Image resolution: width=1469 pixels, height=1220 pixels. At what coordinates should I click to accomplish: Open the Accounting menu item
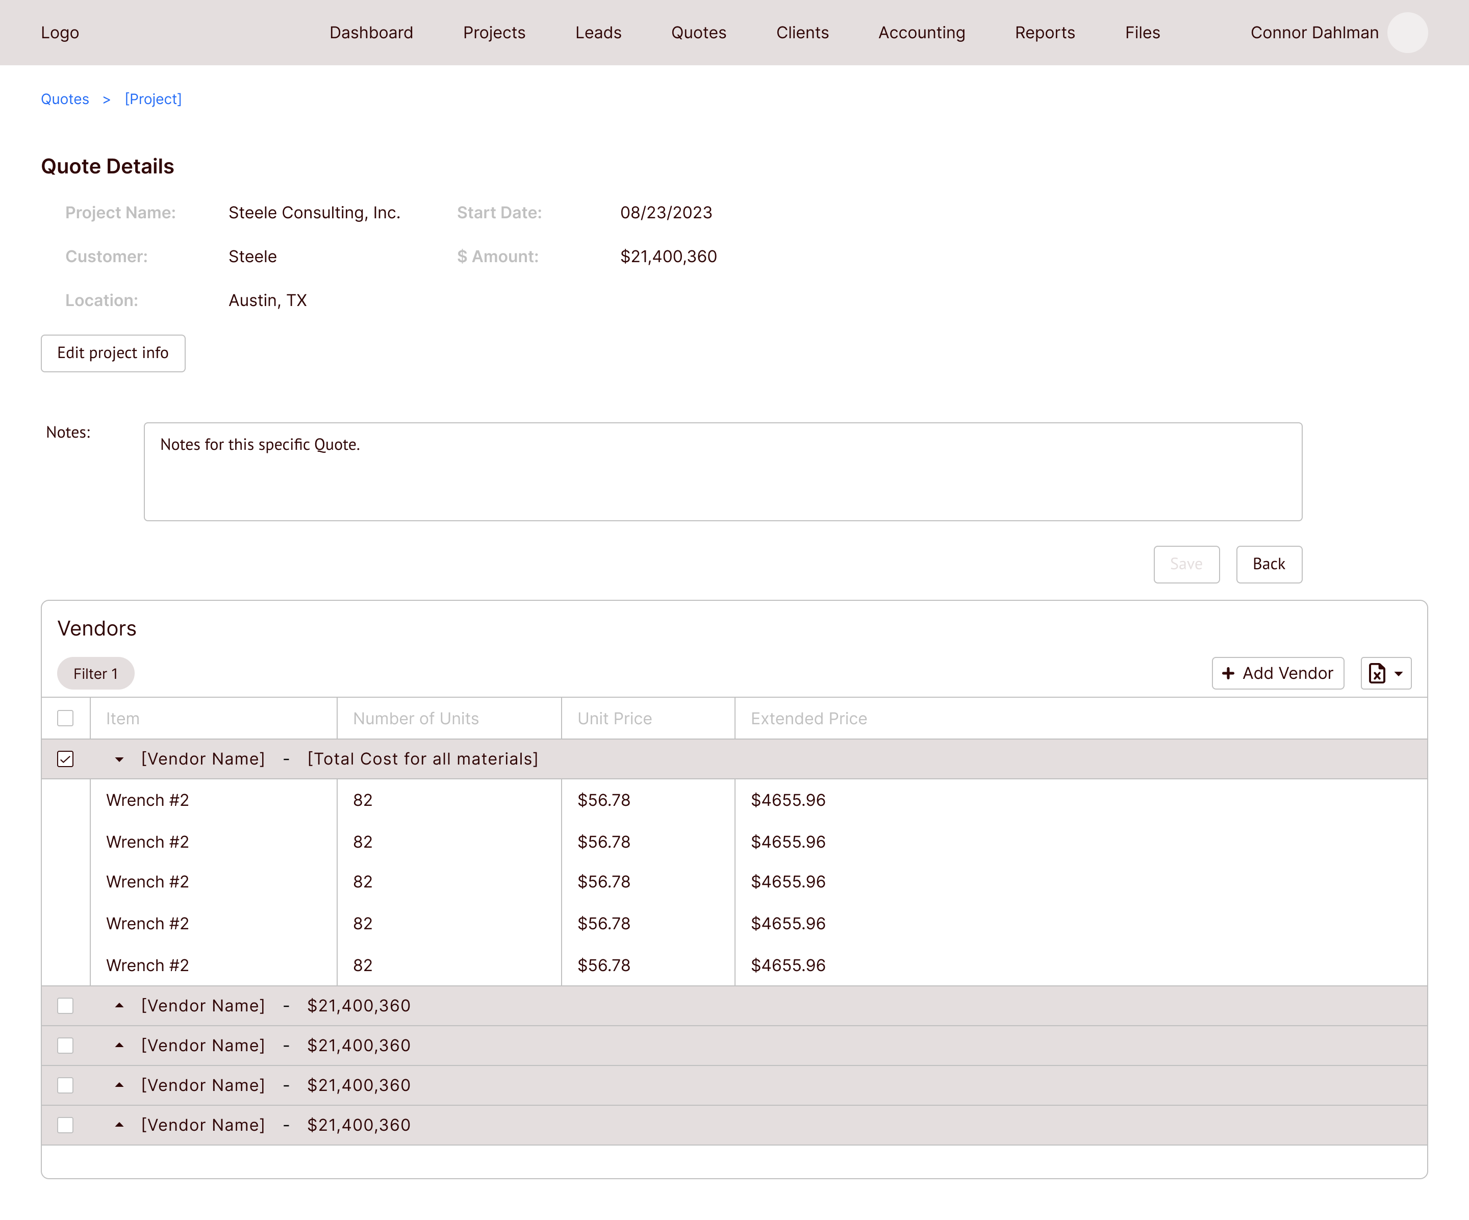921,33
